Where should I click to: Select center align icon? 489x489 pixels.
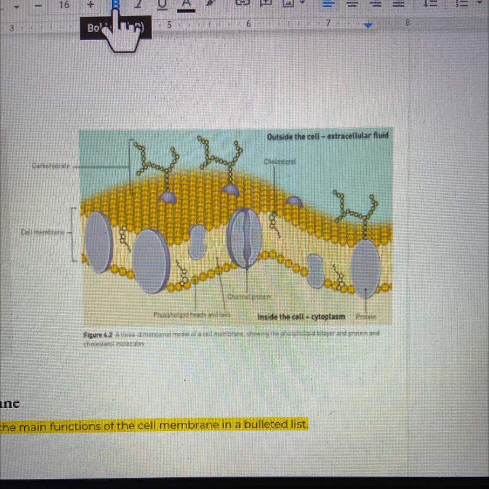[352, 4]
